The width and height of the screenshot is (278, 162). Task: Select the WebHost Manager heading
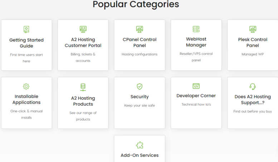pyautogui.click(x=196, y=42)
